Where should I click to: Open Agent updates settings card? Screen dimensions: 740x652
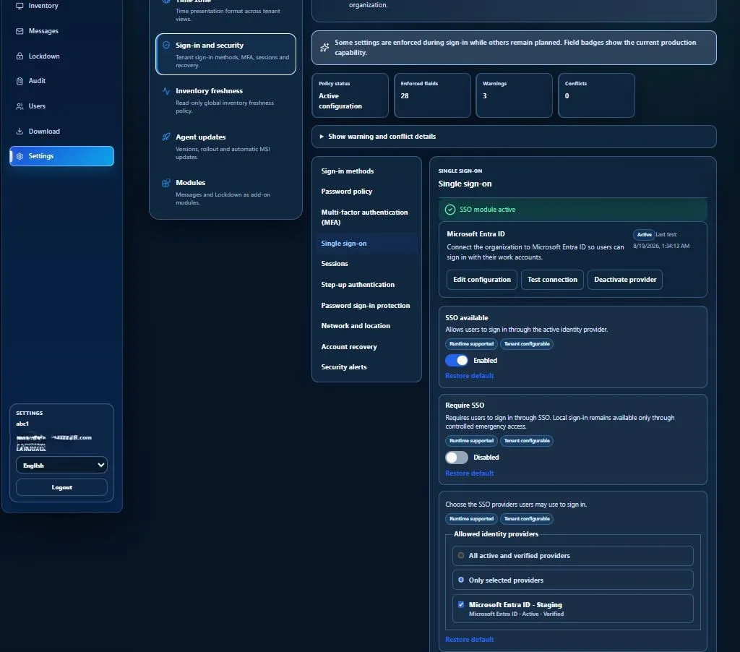(225, 146)
